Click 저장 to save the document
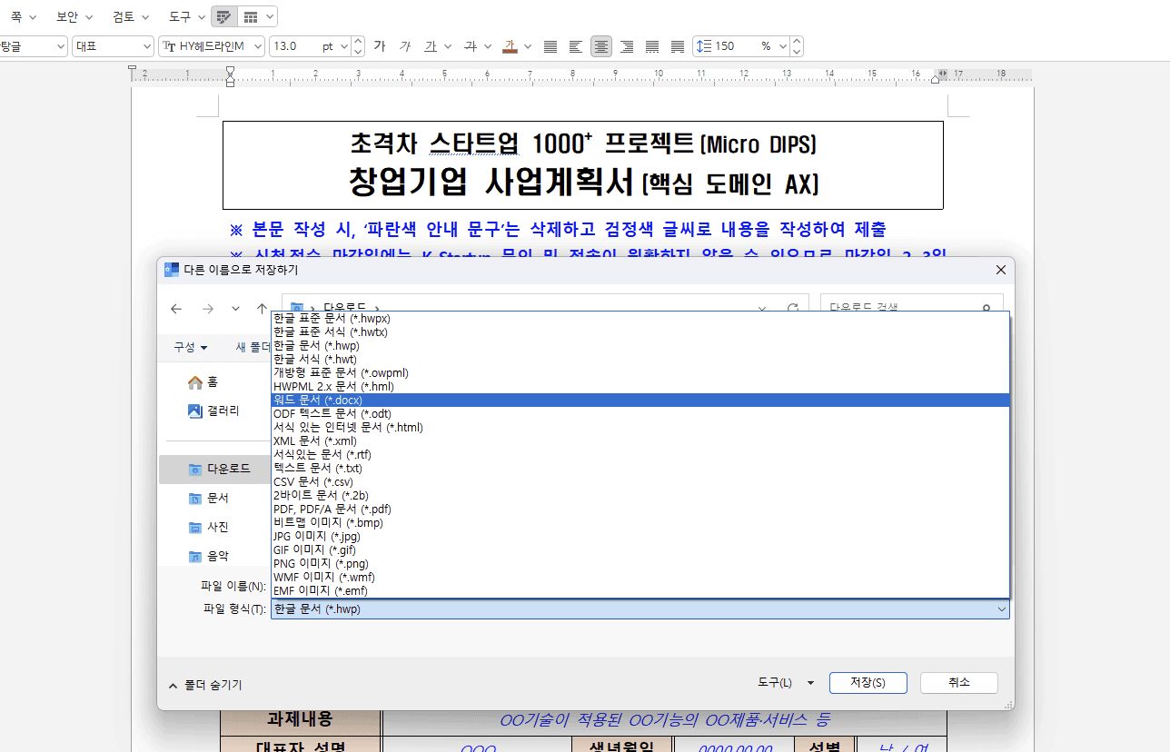The width and height of the screenshot is (1170, 752). [867, 683]
